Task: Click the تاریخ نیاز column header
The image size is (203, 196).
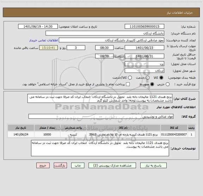Action: [x=21, y=128]
